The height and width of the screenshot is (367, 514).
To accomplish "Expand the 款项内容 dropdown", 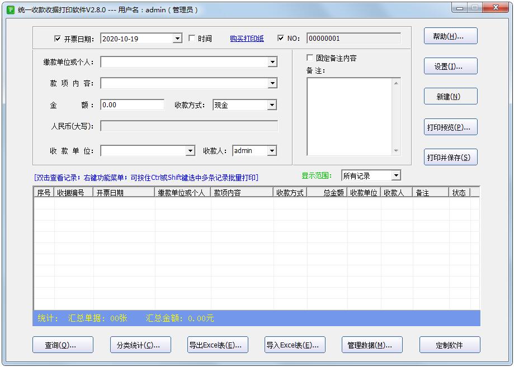I will 272,83.
